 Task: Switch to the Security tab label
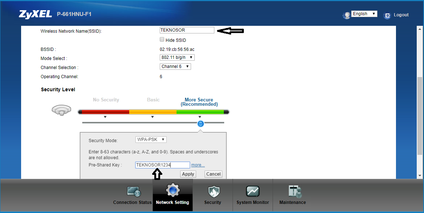pyautogui.click(x=213, y=202)
